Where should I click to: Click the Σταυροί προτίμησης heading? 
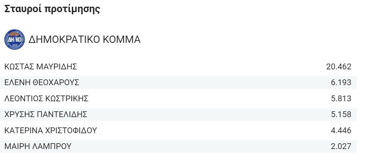coord(52,9)
